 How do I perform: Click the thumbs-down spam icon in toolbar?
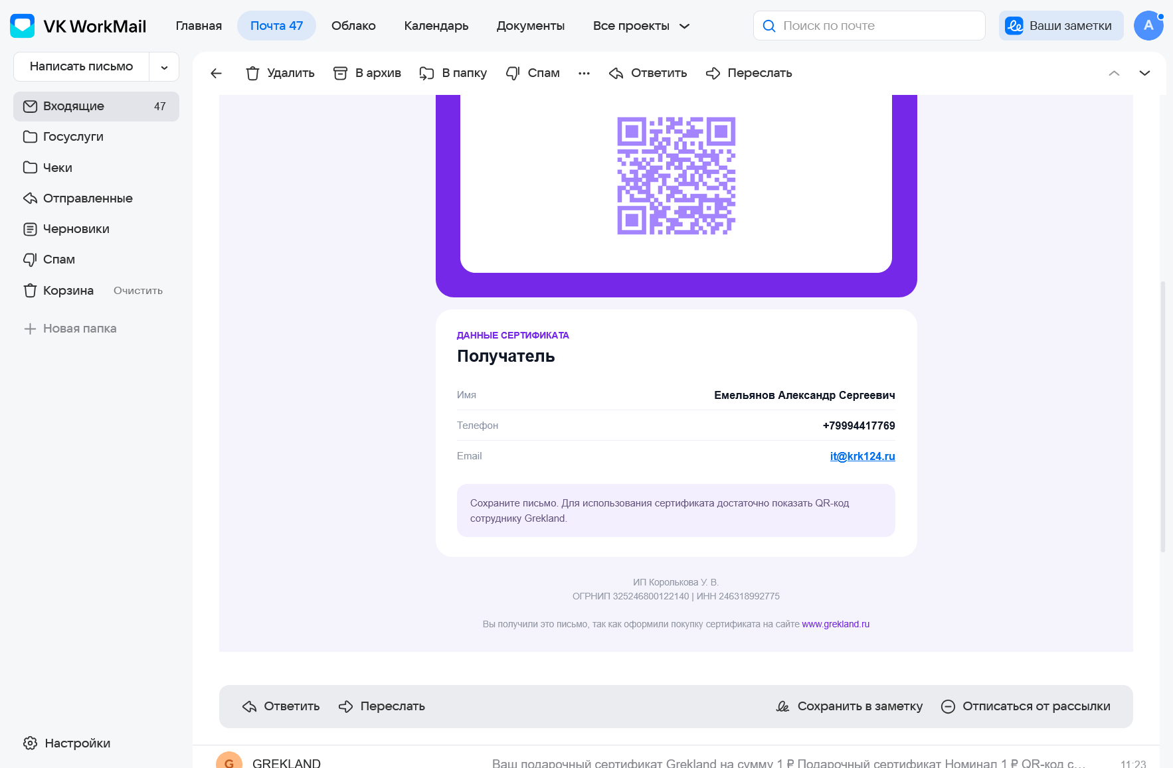pyautogui.click(x=512, y=73)
